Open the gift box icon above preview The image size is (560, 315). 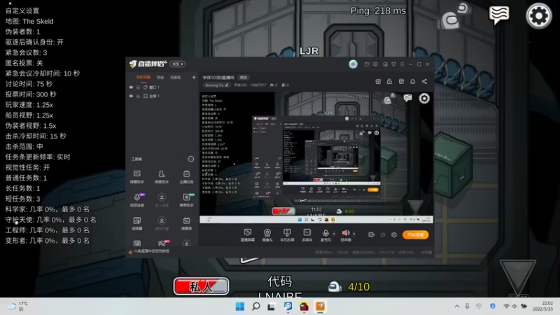pos(378,81)
